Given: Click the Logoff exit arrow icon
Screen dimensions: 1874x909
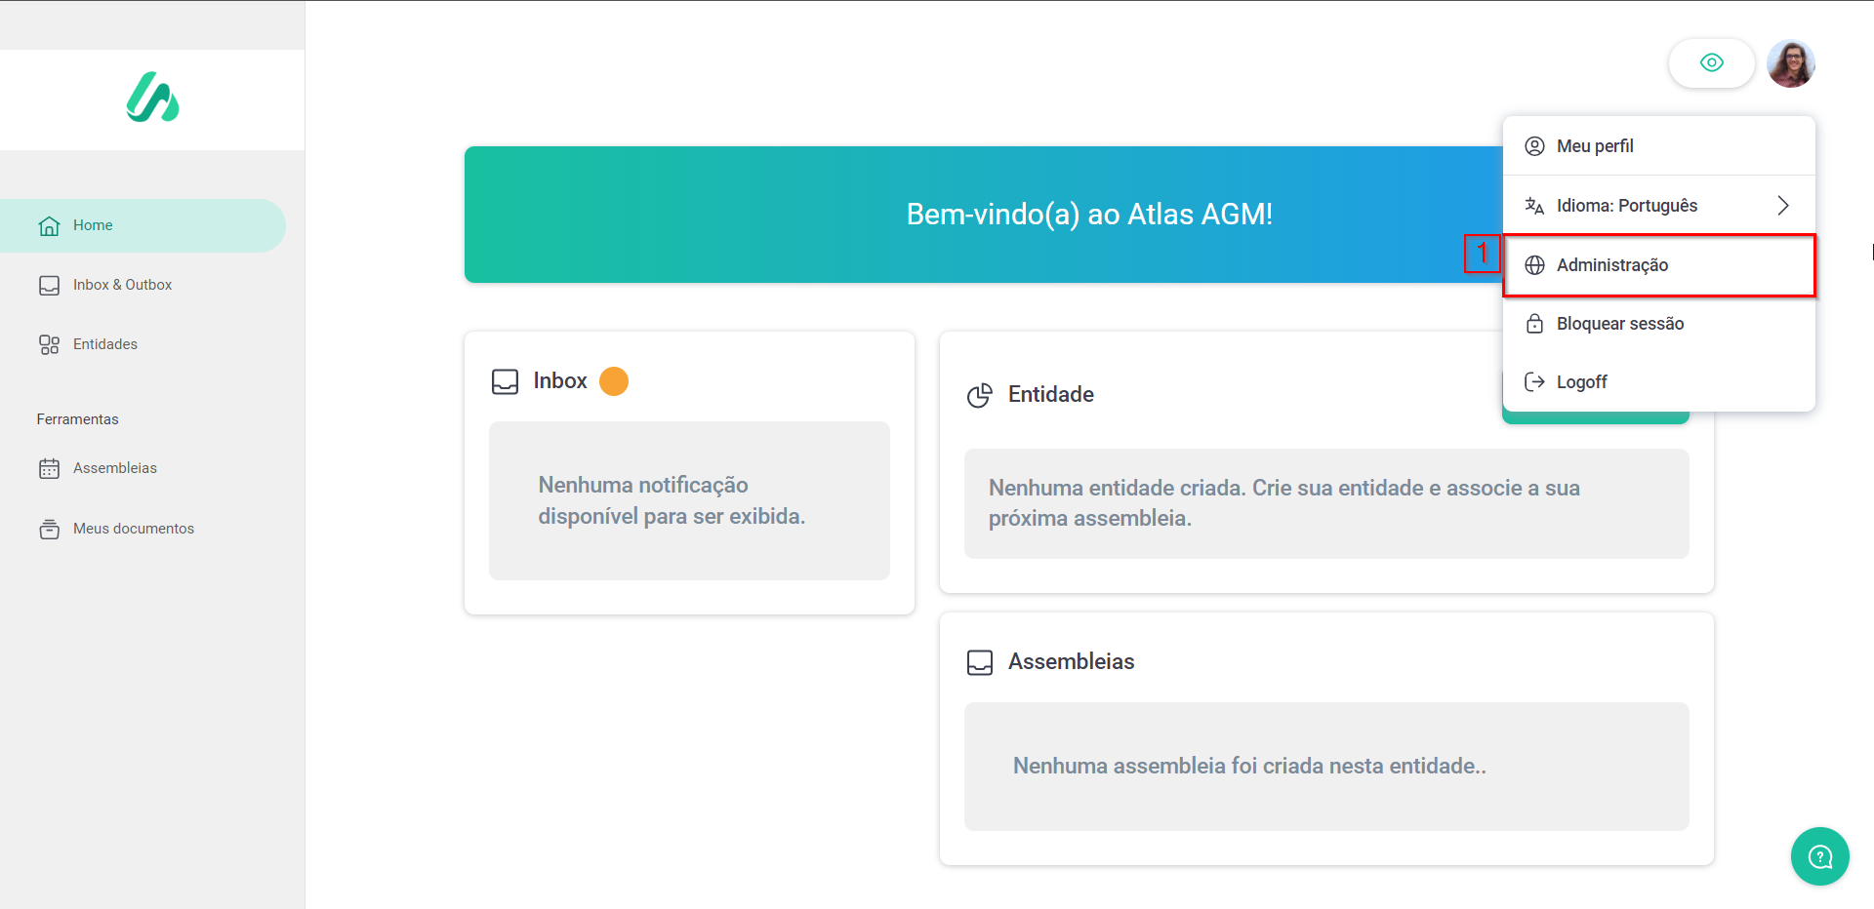Looking at the screenshot, I should pos(1534,382).
